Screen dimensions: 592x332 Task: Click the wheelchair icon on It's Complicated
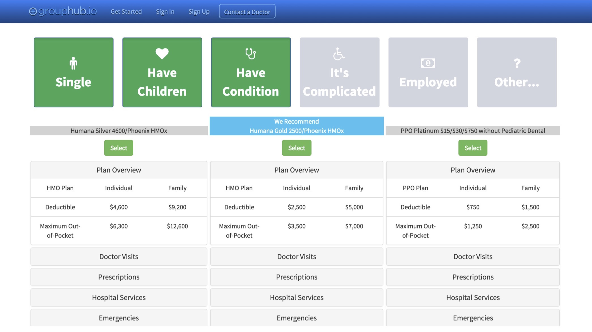(339, 54)
